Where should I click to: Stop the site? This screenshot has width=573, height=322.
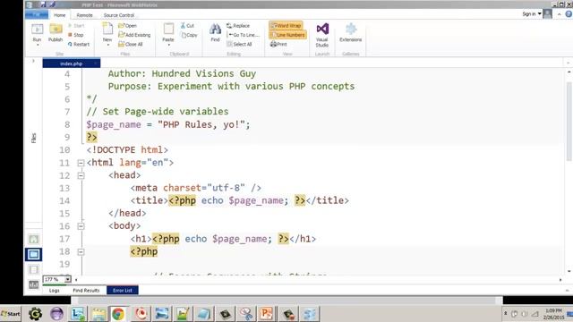coord(76,35)
